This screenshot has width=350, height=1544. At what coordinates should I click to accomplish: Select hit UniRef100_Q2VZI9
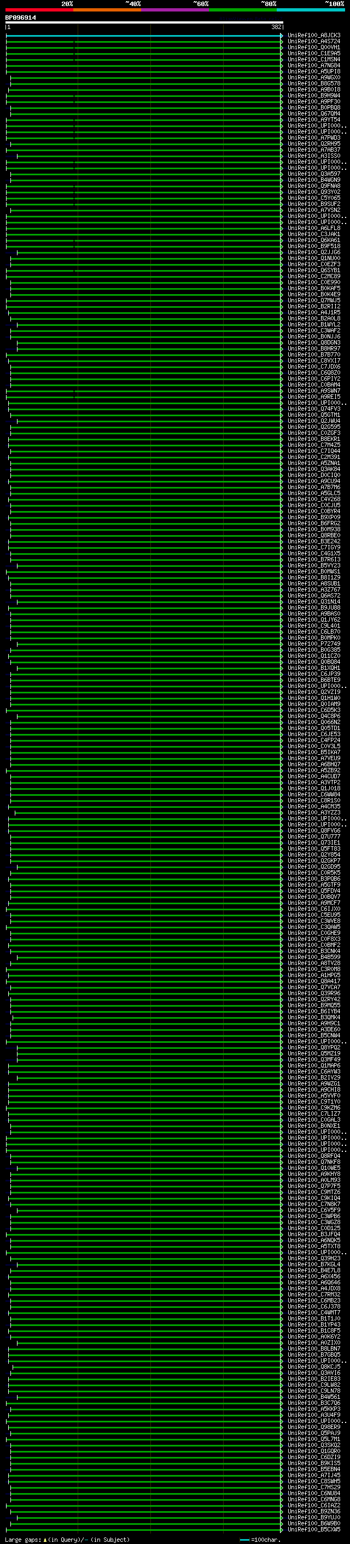tap(314, 692)
